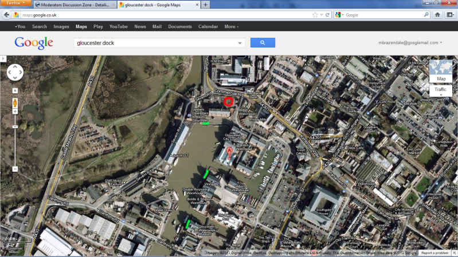This screenshot has width=458, height=257.
Task: Collapse the left side panel arrow
Action: click(3, 58)
